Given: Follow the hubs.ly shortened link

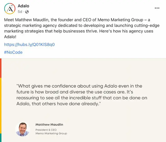Looking at the screenshot, I should point(29,44).
